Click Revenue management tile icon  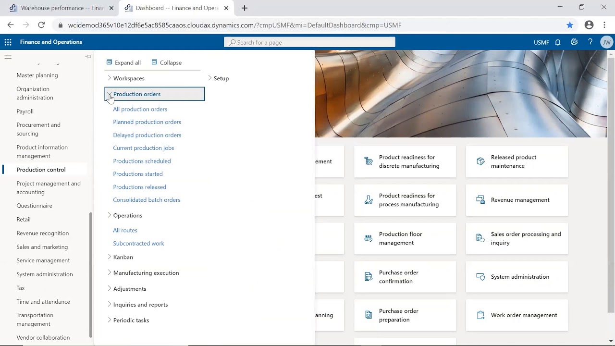[x=480, y=200]
